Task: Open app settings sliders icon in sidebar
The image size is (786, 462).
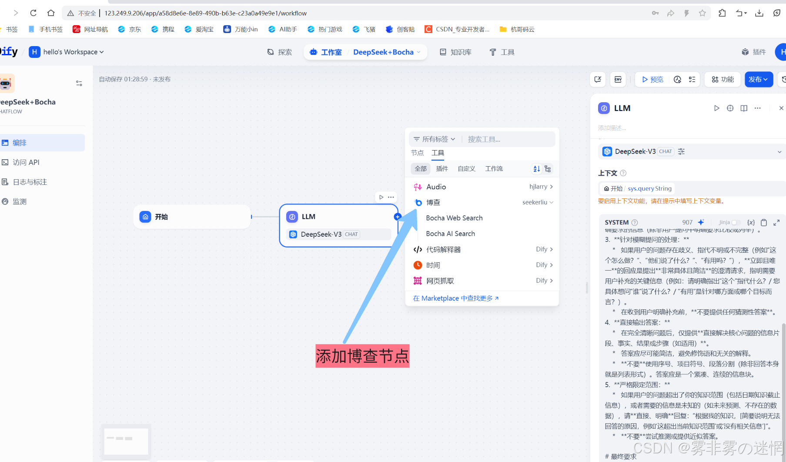Action: [x=79, y=83]
